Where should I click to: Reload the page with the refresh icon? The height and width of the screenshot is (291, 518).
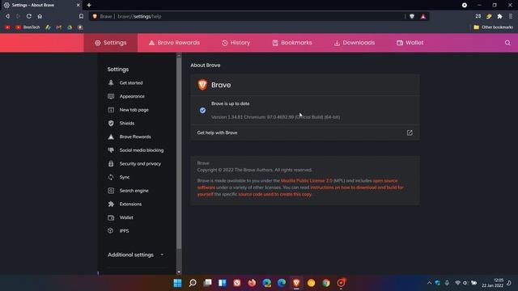[x=29, y=16]
